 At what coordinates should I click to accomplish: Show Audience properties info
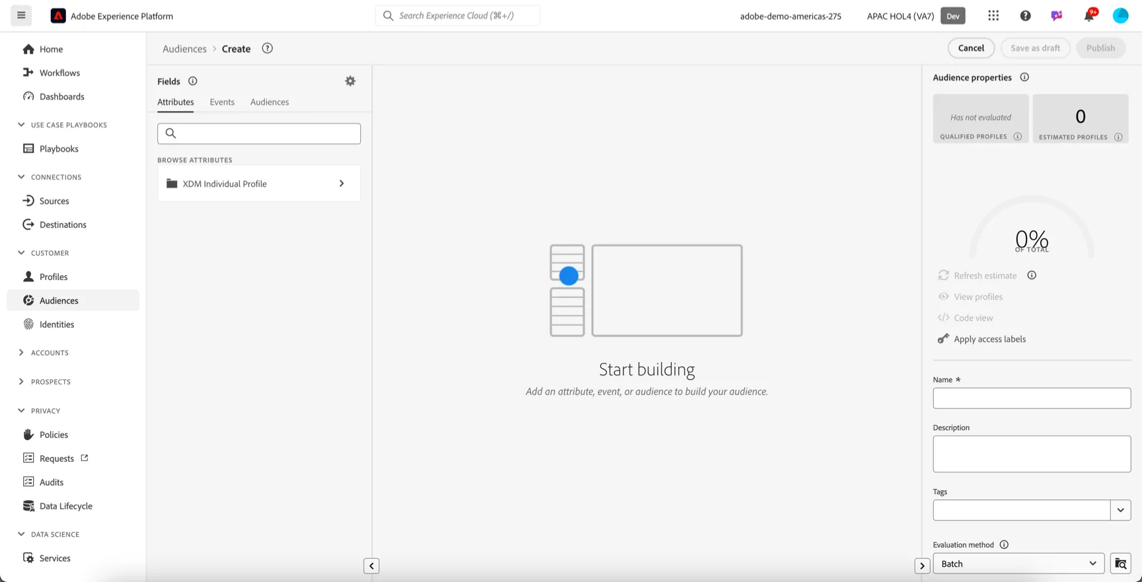1024,77
